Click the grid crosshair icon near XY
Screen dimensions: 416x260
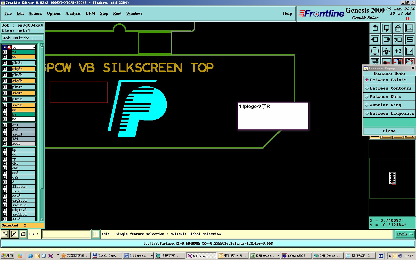[23, 234]
